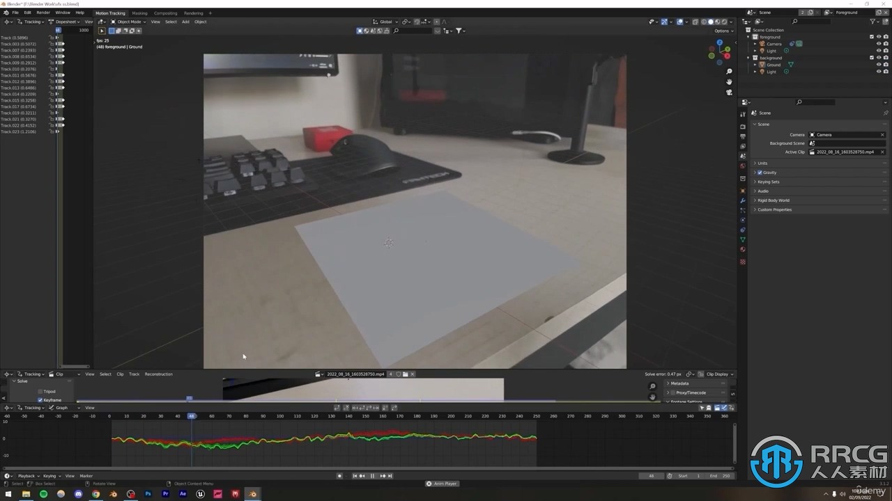Viewport: 892px width, 501px height.
Task: Open the View Layer properties tab
Action: pyautogui.click(x=743, y=146)
